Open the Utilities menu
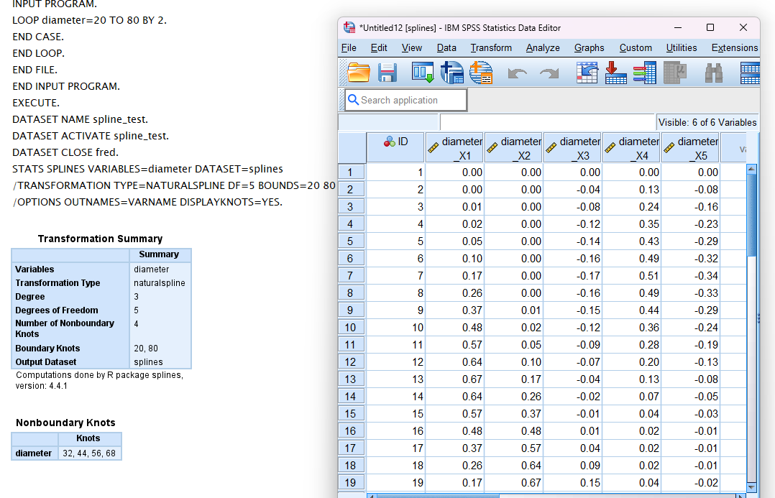775x498 pixels. [682, 48]
